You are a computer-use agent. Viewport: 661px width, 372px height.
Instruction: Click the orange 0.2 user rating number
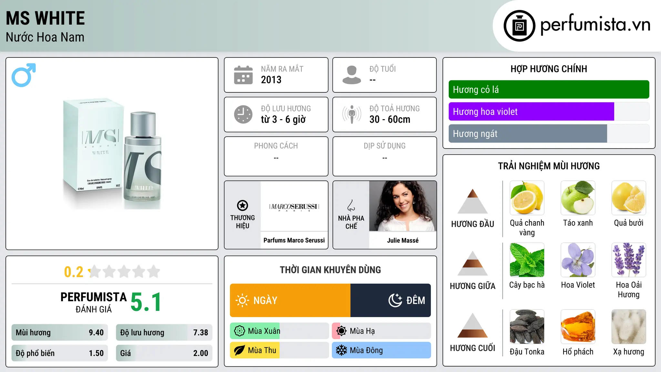74,272
